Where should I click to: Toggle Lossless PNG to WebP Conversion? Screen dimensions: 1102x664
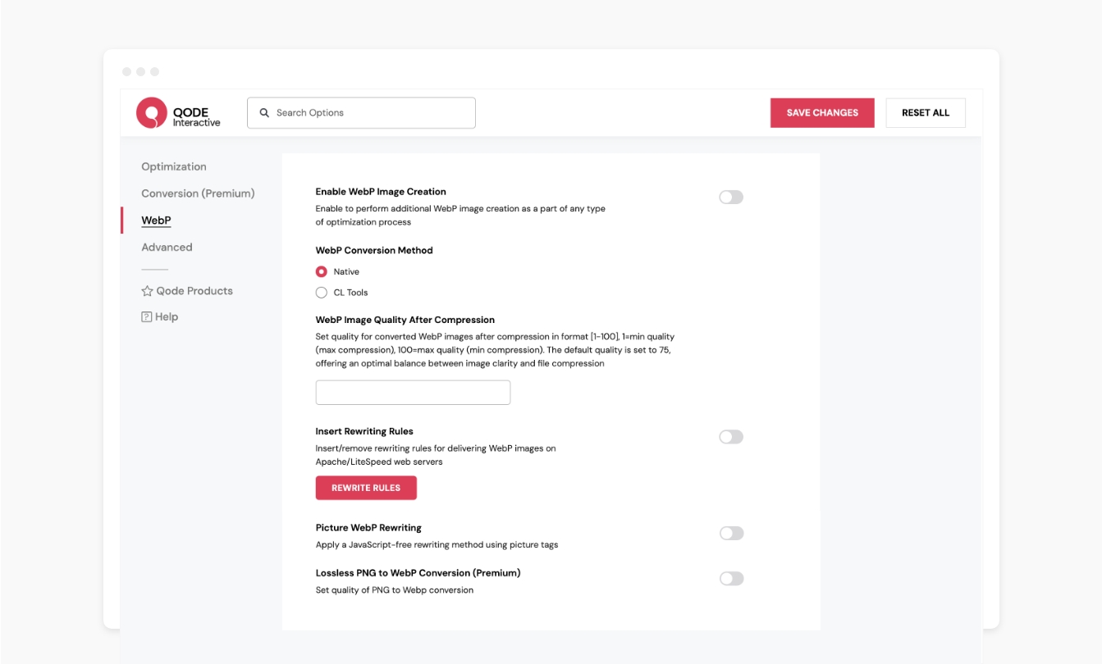(x=731, y=579)
